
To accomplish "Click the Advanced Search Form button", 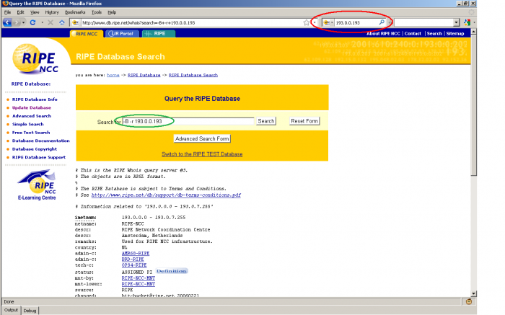I will click(x=202, y=138).
